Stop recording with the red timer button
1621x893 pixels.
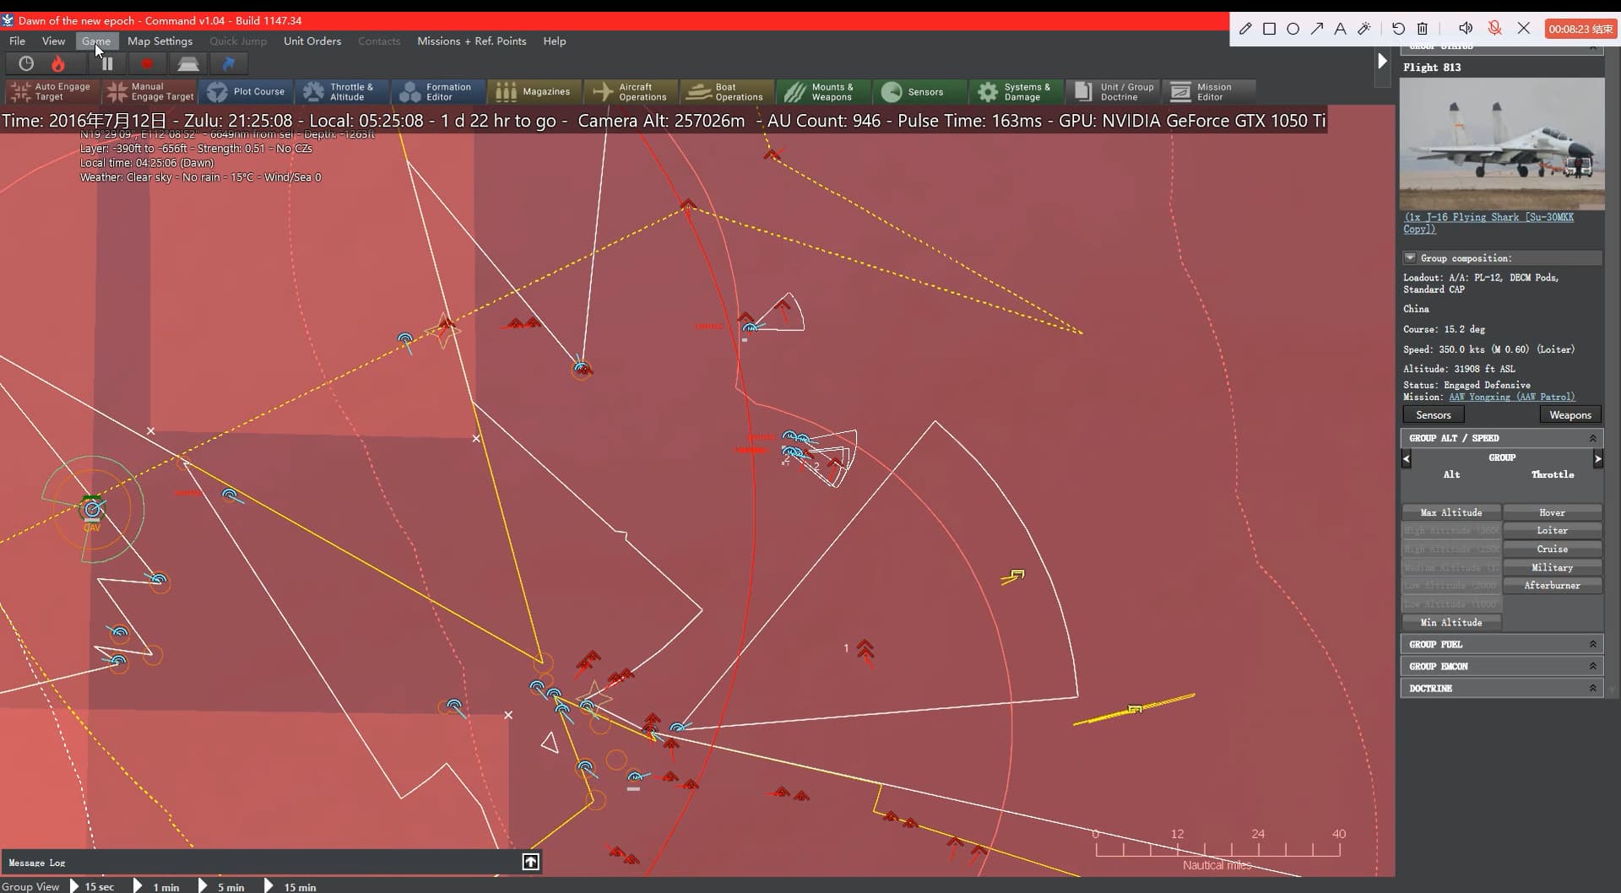[x=1580, y=29]
